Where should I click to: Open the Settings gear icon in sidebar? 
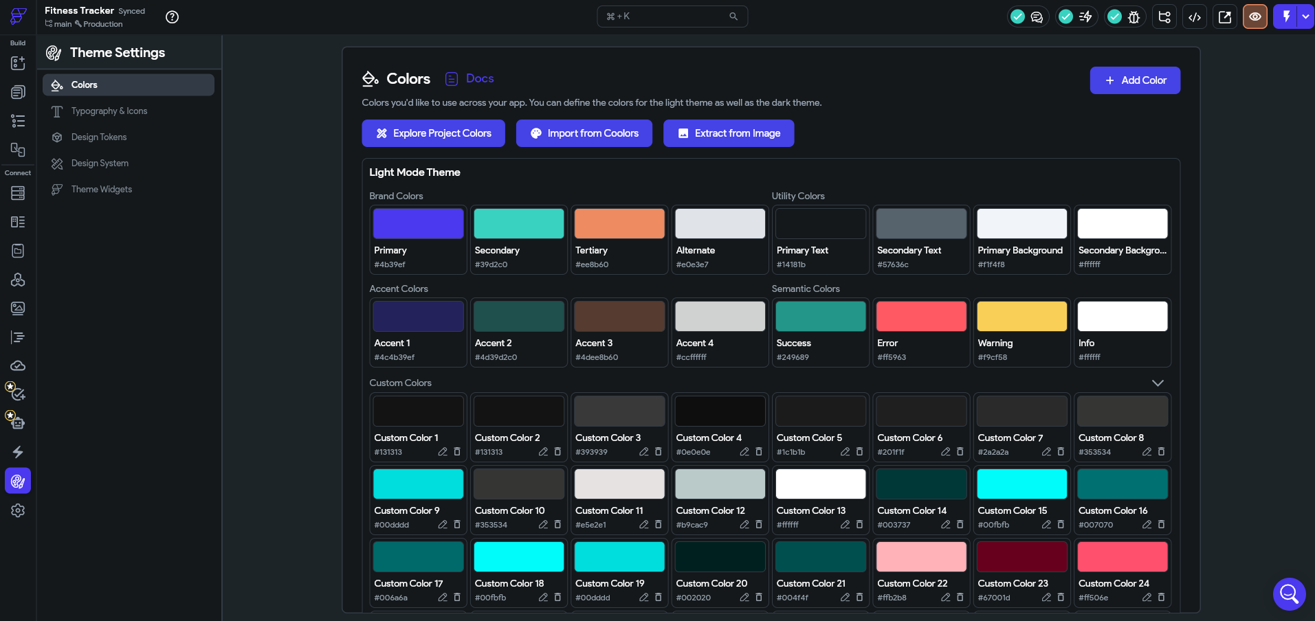tap(18, 510)
